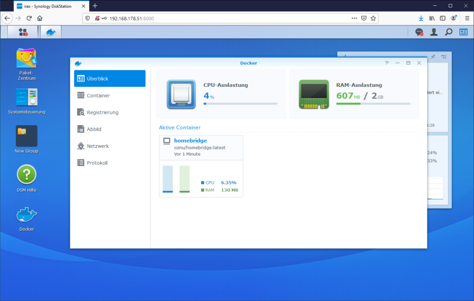Viewport: 474px width, 301px height.
Task: Go to Firefox home page
Action: (x=40, y=18)
